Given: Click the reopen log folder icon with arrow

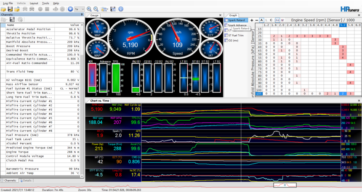Looking at the screenshot, I should 17,9.
